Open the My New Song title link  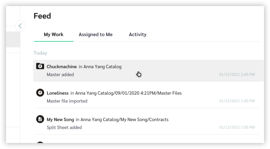click(x=60, y=120)
